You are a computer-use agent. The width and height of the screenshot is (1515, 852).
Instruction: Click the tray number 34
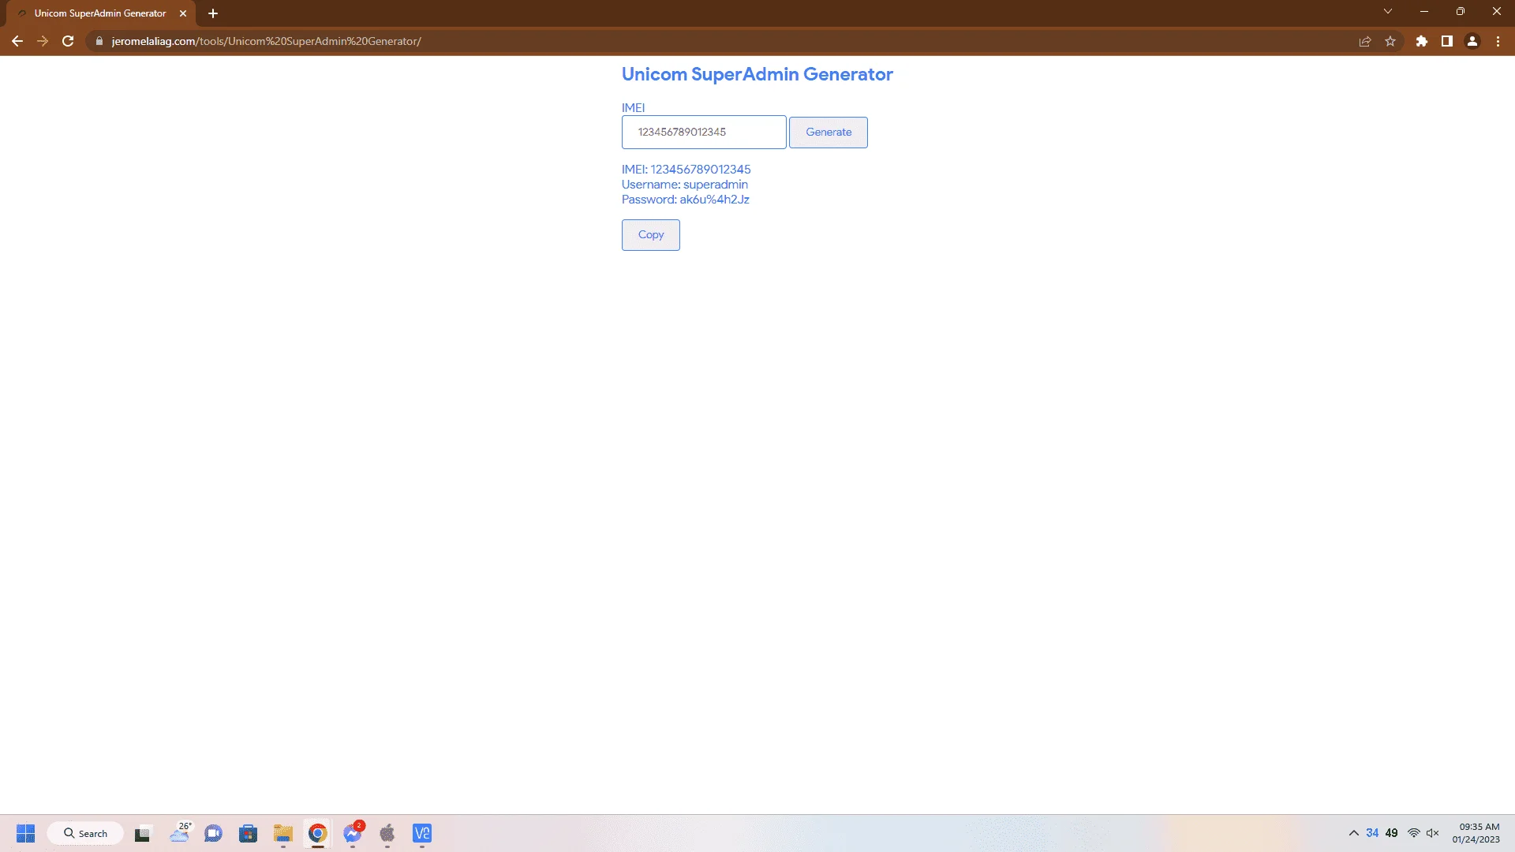pyautogui.click(x=1372, y=833)
